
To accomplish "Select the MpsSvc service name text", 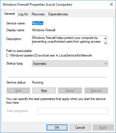I will pyautogui.click(x=38, y=23).
